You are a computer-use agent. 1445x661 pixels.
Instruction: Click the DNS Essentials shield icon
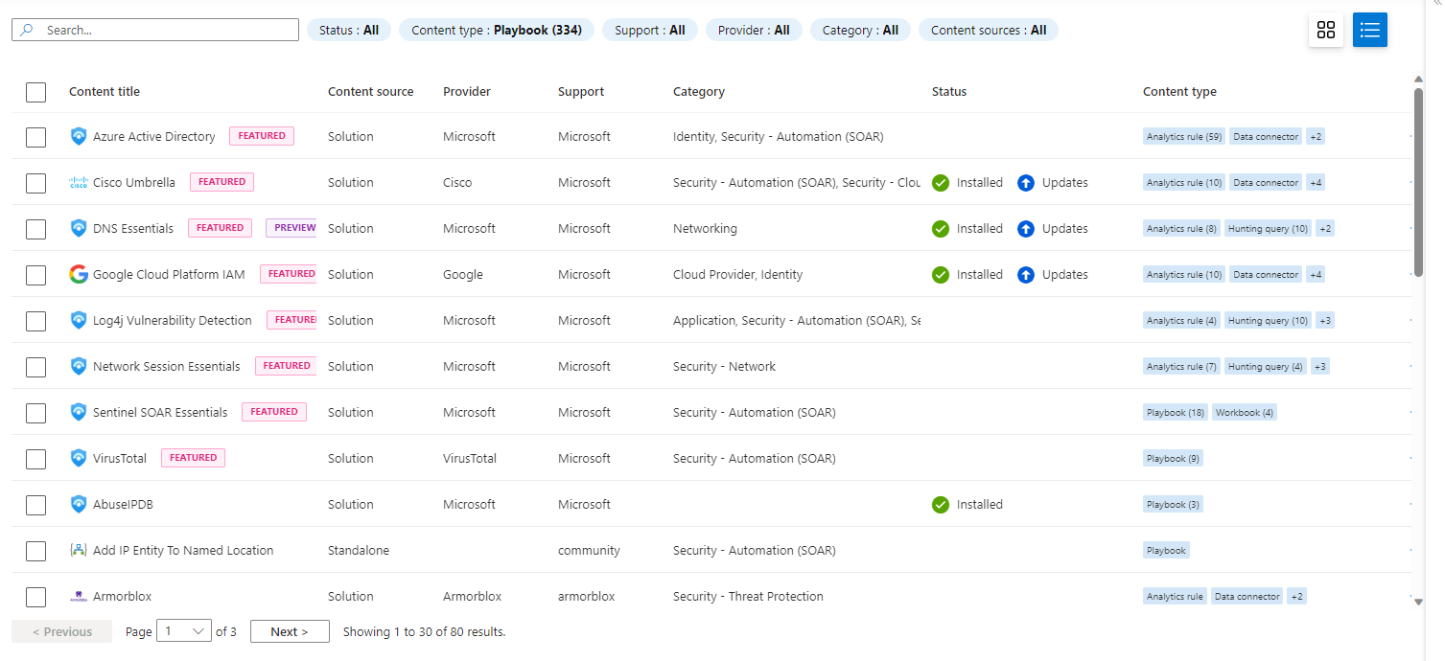79,228
